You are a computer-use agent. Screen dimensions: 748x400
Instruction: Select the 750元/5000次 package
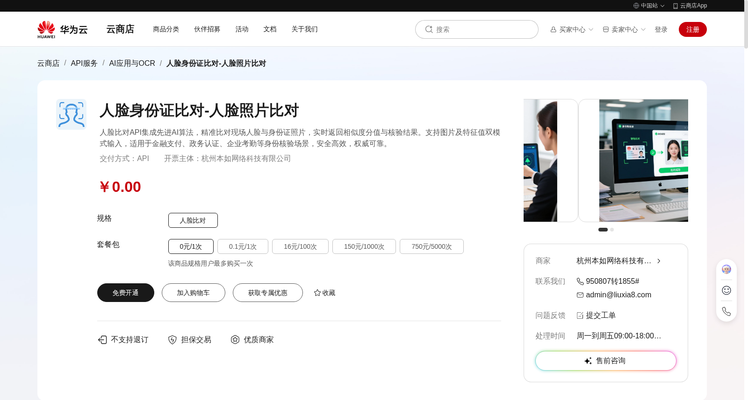pyautogui.click(x=432, y=246)
